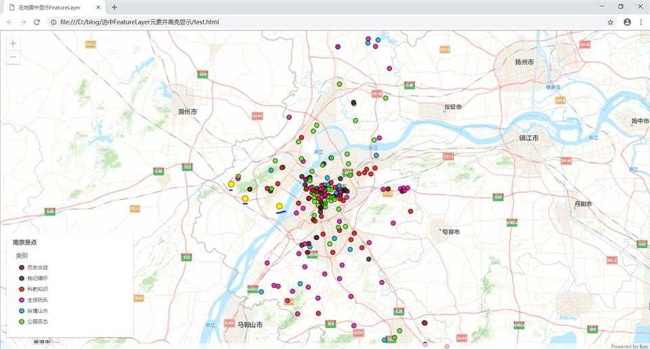Click the 扬州市 city label
The height and width of the screenshot is (349, 650).
coord(524,62)
